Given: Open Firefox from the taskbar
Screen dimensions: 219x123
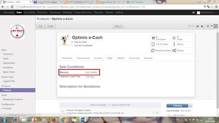Looking at the screenshot, I should (x=54, y=120).
